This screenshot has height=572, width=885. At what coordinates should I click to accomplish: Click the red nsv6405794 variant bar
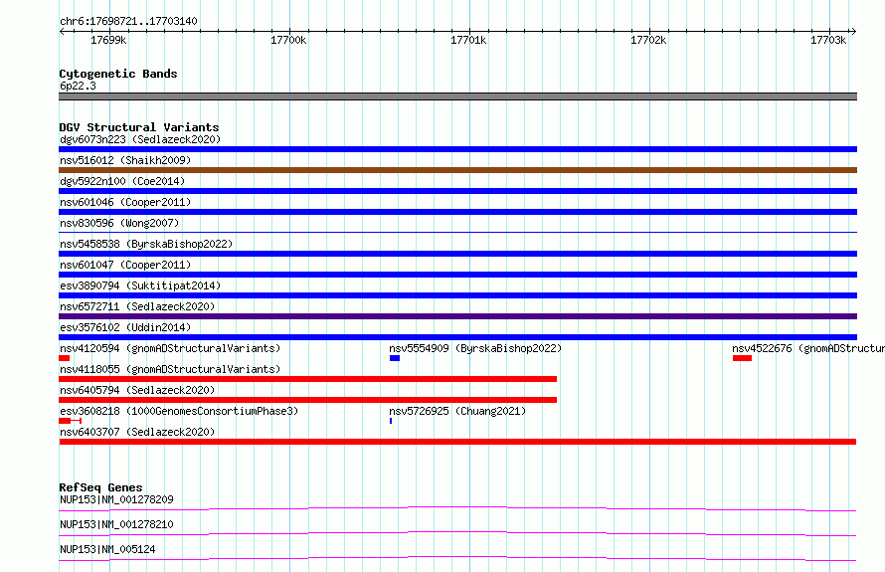click(307, 400)
